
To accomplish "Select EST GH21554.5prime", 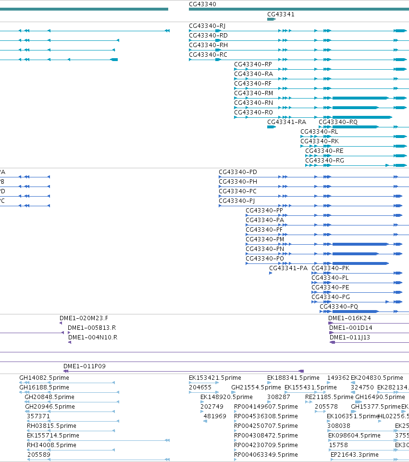I will click(256, 387).
